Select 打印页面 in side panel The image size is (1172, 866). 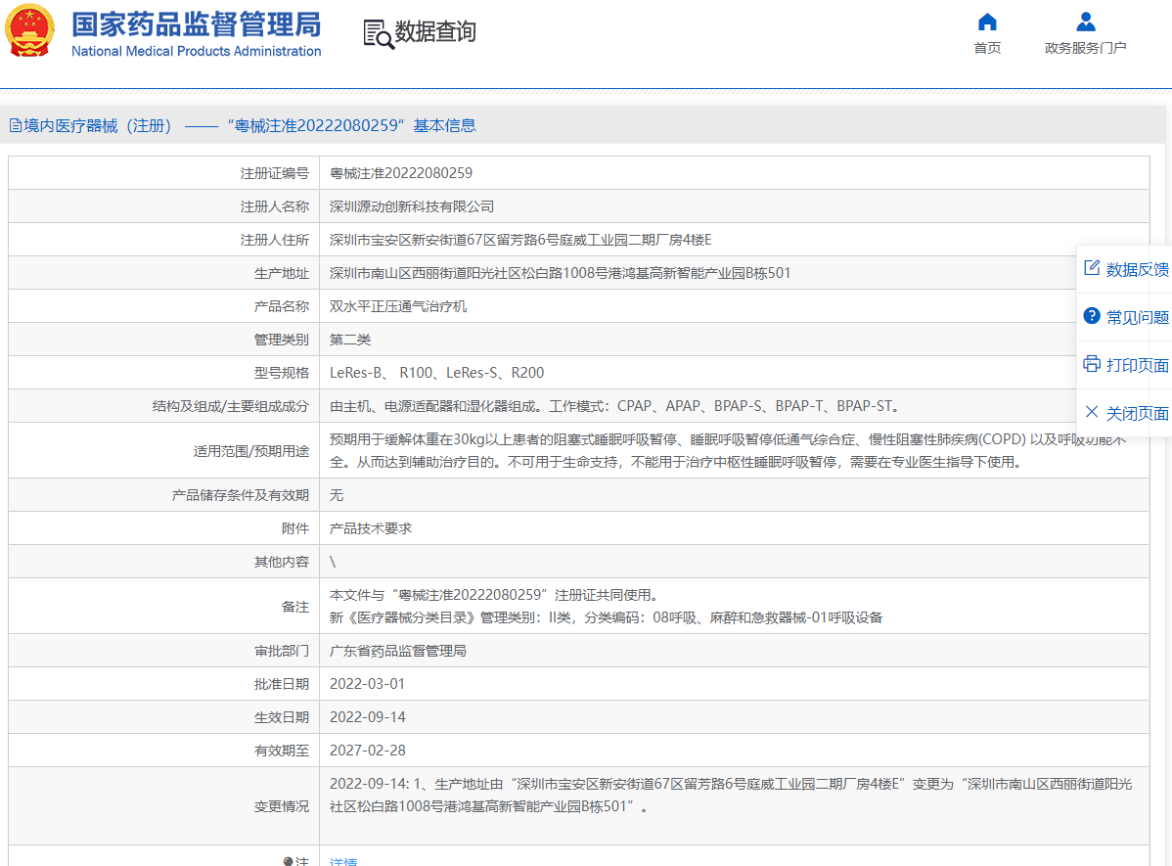pyautogui.click(x=1137, y=365)
